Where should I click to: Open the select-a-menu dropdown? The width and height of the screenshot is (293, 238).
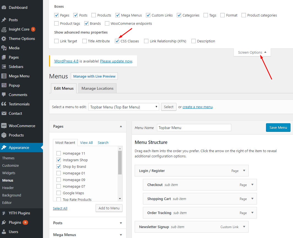click(124, 107)
